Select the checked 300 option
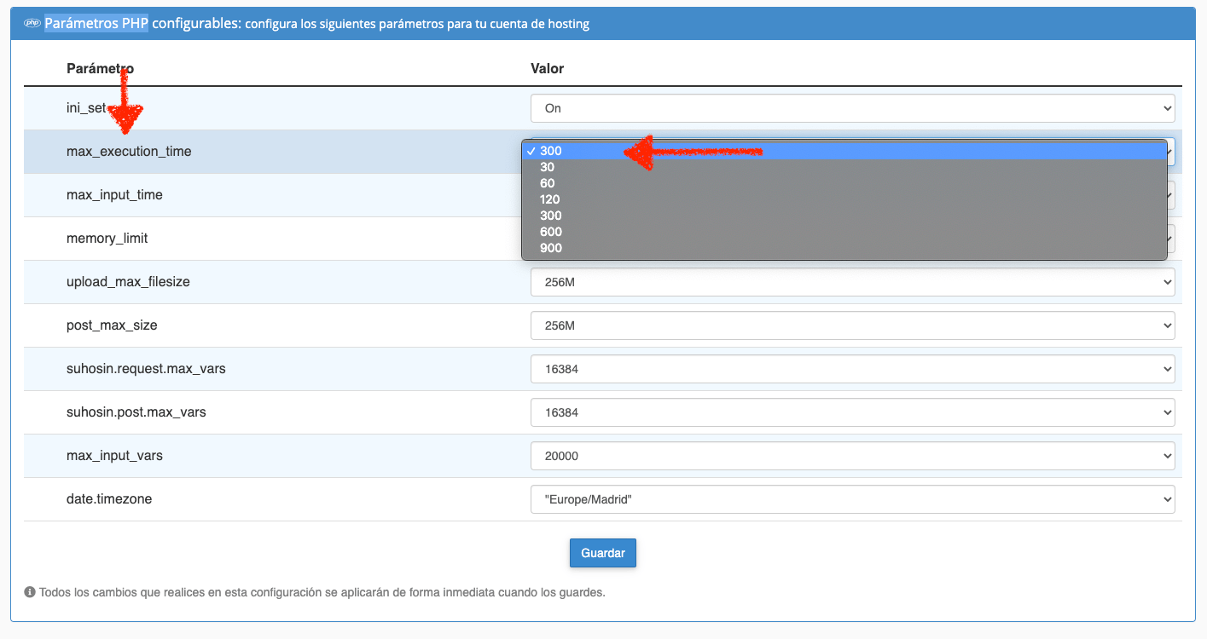The height and width of the screenshot is (639, 1207). (x=844, y=151)
